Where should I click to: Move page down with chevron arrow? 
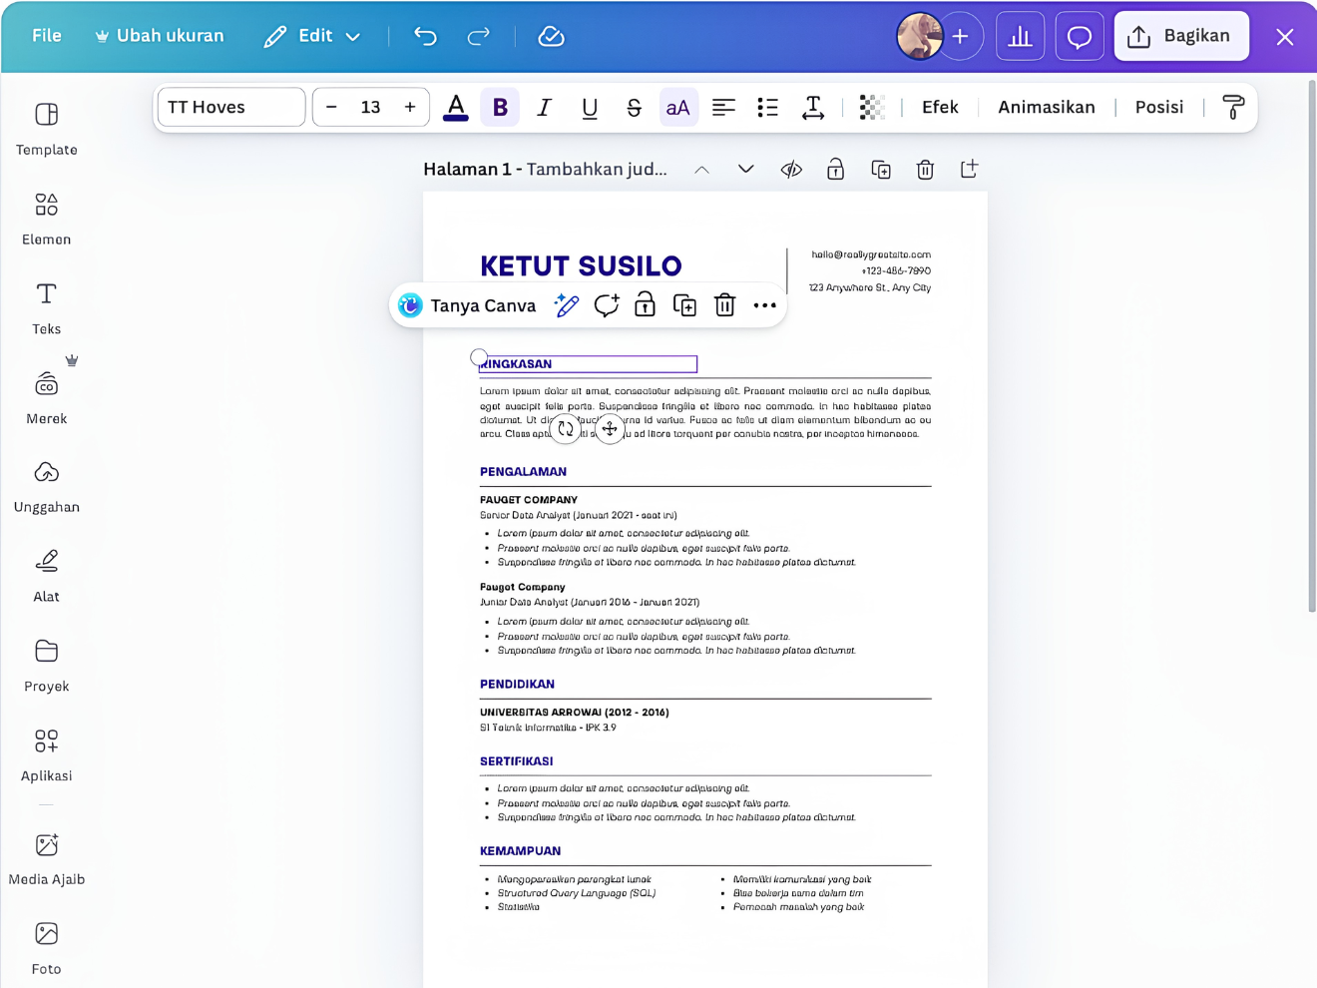point(745,170)
